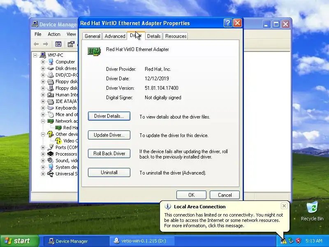
Task: Select the VM7-PC computer icon in tree
Action: click(43, 55)
